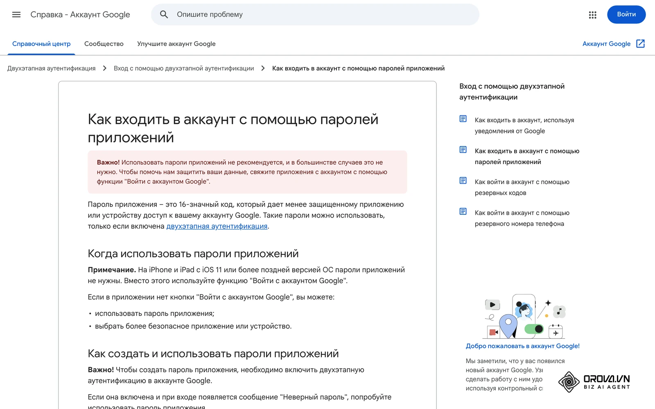The image size is (655, 409).
Task: Click article icon for резервных кодов item
Action: coord(463,180)
